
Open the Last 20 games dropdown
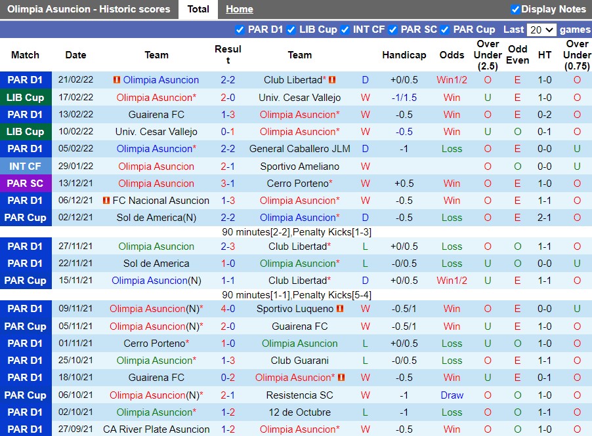tap(541, 30)
